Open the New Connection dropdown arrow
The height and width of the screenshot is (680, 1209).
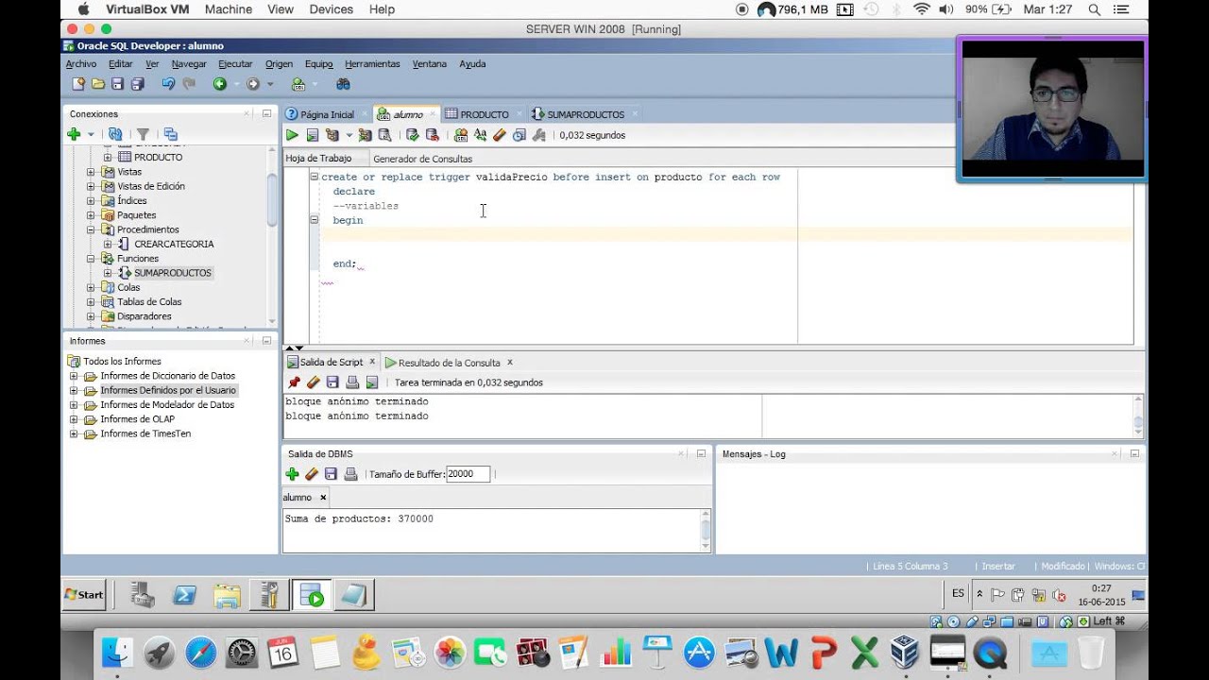point(91,134)
